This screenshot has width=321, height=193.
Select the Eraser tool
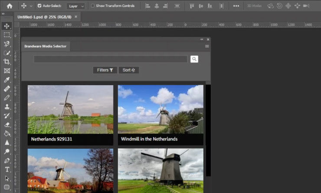coord(7,124)
